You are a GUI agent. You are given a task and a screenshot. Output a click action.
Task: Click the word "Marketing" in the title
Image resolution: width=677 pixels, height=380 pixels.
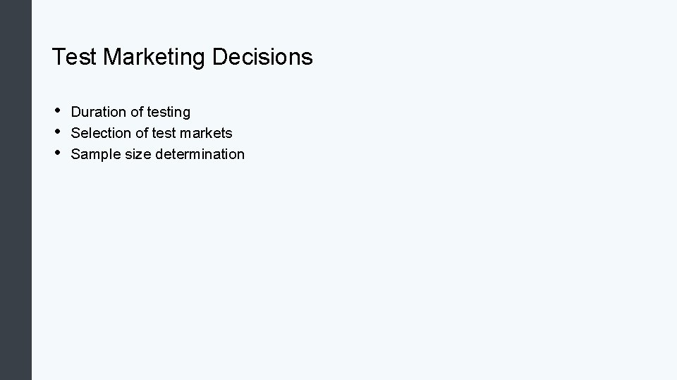coord(154,57)
